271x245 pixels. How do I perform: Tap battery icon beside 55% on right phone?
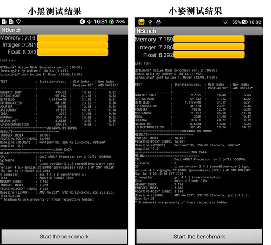[x=244, y=22]
